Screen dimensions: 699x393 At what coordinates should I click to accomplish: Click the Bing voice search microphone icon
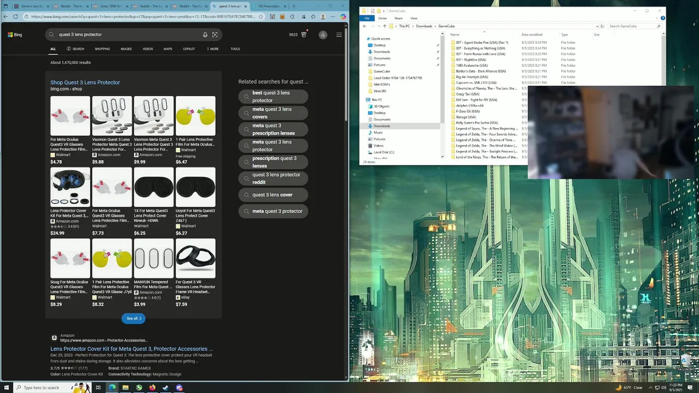(x=205, y=34)
